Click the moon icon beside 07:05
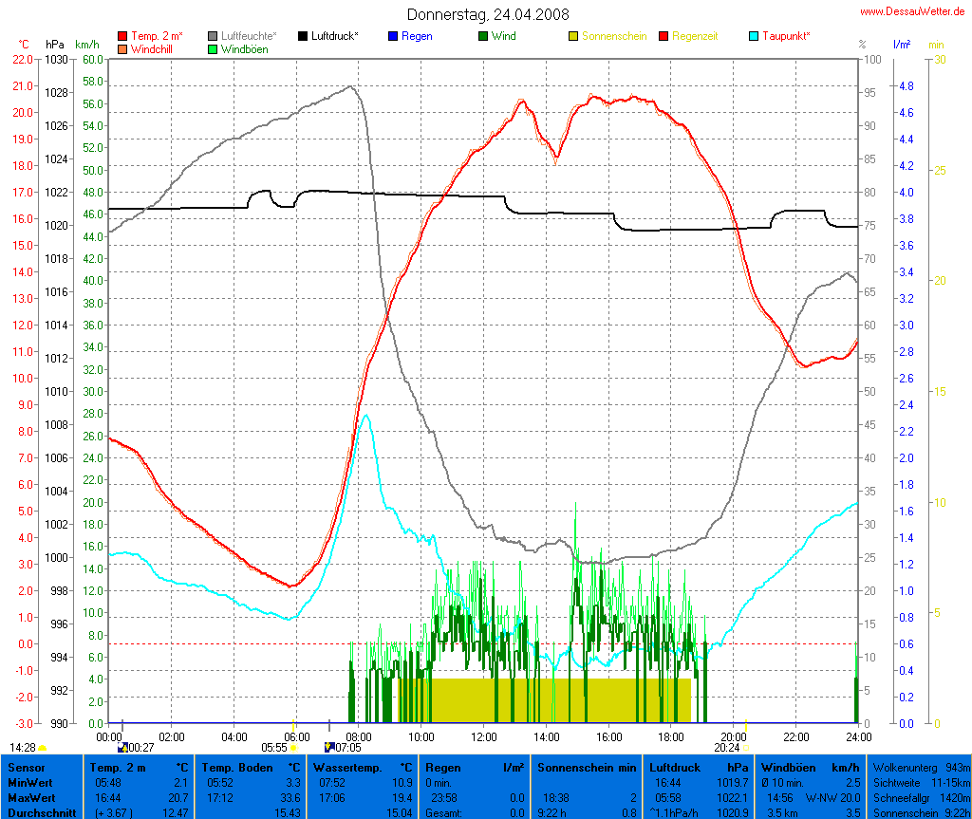The image size is (972, 819). (x=329, y=747)
